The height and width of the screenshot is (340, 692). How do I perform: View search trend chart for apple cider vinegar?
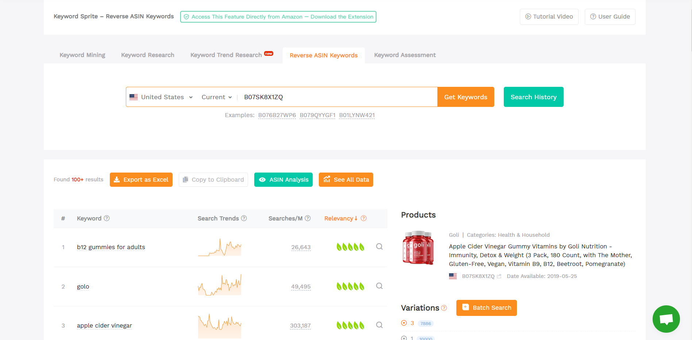pyautogui.click(x=220, y=326)
